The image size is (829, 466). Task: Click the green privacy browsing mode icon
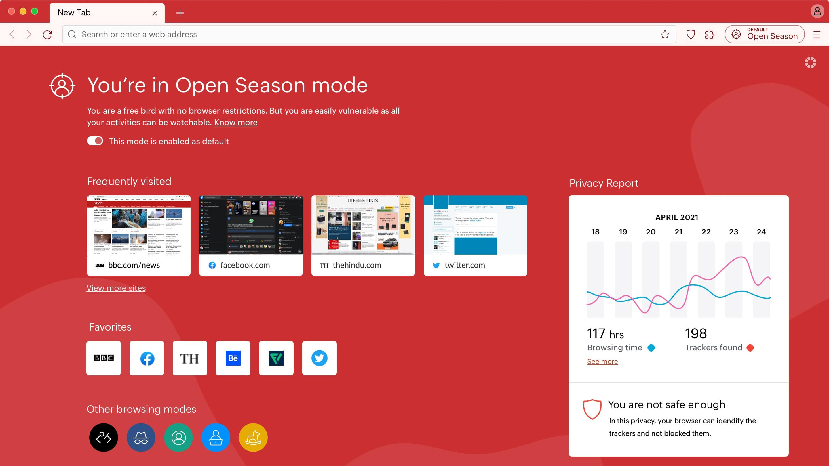coord(179,437)
